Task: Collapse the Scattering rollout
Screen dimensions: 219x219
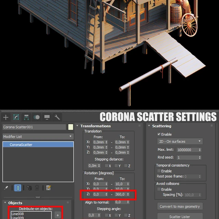Action: (x=149, y=126)
